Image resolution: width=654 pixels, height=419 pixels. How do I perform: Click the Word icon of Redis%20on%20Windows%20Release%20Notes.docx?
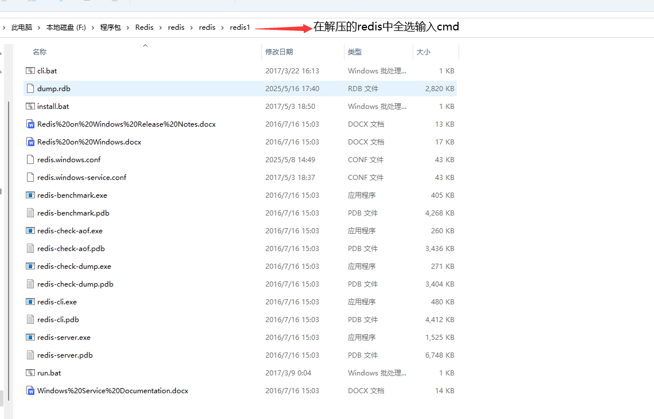coord(30,124)
